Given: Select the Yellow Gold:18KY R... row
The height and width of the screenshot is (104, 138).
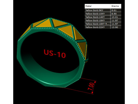Looking at the screenshot, I should pos(103,24).
